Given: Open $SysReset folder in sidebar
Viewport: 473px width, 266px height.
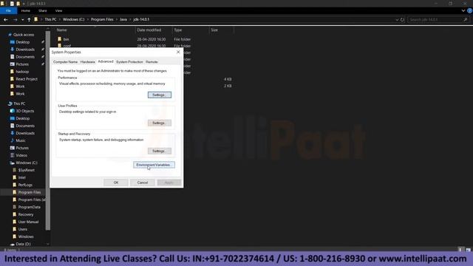Looking at the screenshot, I should click(27, 170).
